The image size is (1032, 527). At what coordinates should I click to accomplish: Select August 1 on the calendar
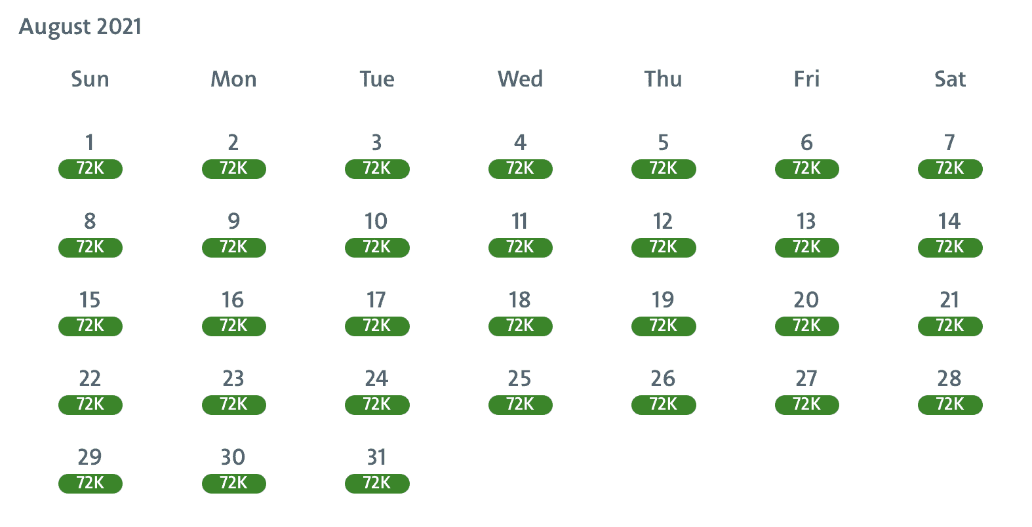click(90, 143)
